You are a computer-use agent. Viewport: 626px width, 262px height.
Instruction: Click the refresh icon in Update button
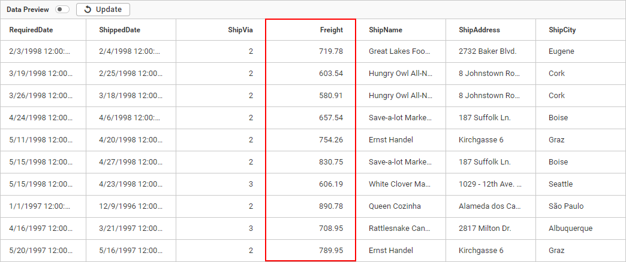88,10
